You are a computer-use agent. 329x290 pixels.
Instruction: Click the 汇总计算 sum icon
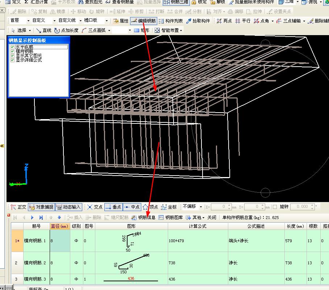click(x=26, y=2)
